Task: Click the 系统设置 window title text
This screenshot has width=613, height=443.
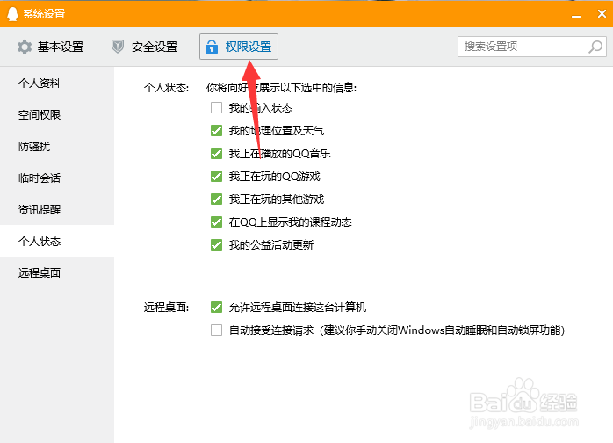Action: pos(44,14)
